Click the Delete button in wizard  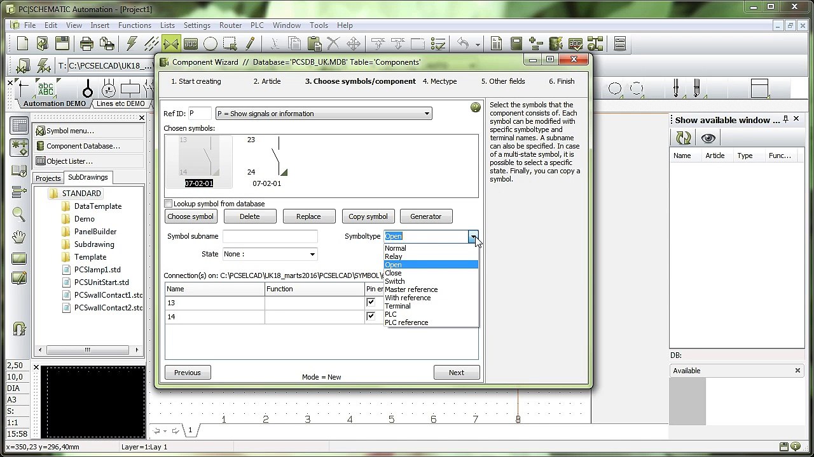pyautogui.click(x=250, y=216)
